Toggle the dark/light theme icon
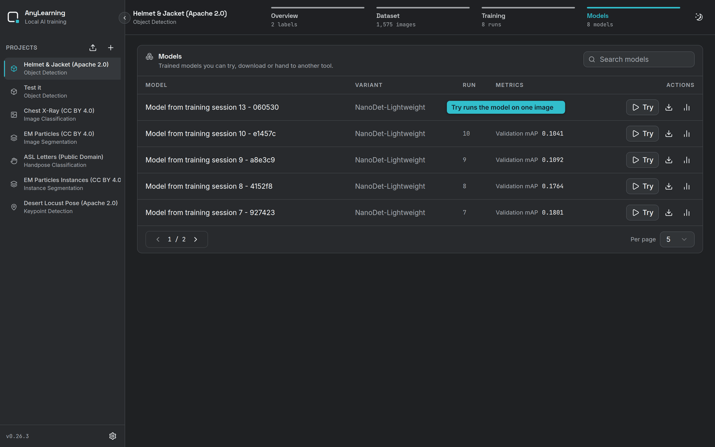This screenshot has height=447, width=715. click(699, 17)
